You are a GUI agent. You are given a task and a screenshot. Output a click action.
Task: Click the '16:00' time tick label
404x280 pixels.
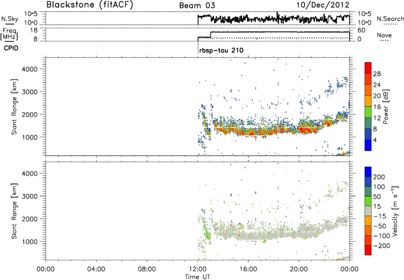(248, 269)
